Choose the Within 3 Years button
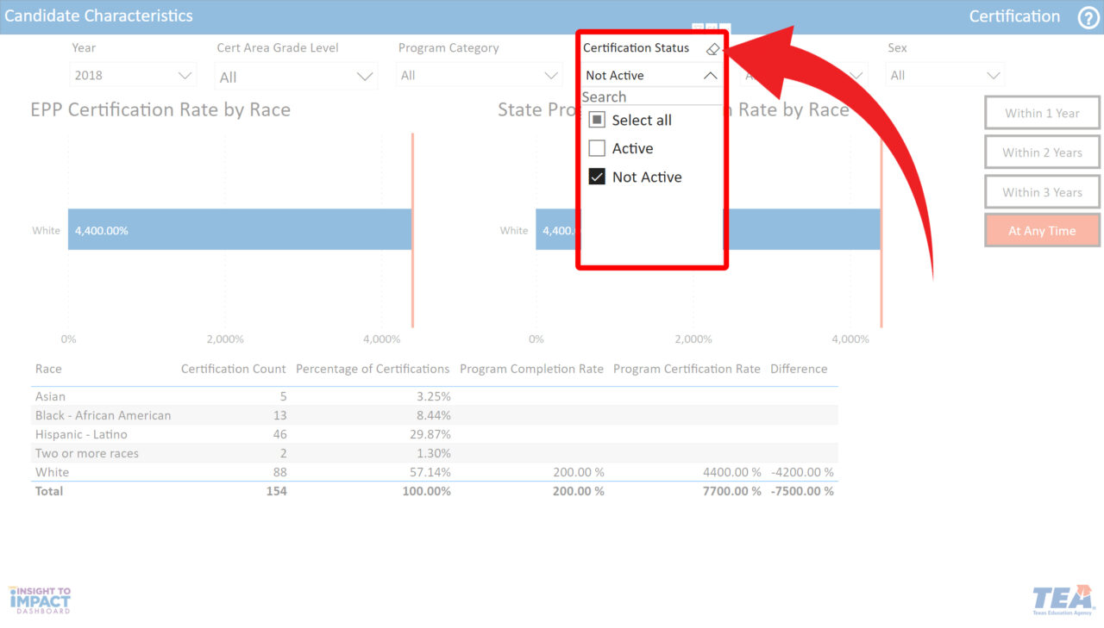This screenshot has width=1104, height=628. [1042, 193]
